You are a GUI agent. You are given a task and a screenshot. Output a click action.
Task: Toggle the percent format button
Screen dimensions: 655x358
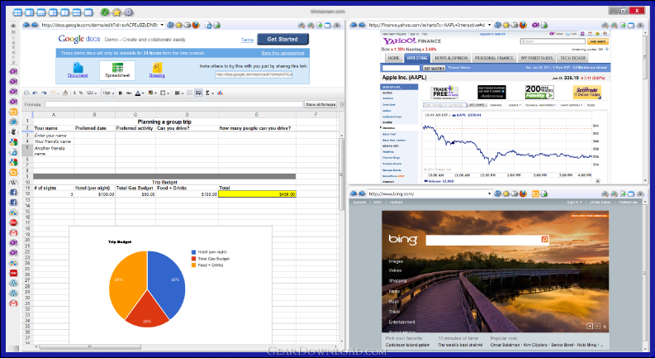coord(81,93)
